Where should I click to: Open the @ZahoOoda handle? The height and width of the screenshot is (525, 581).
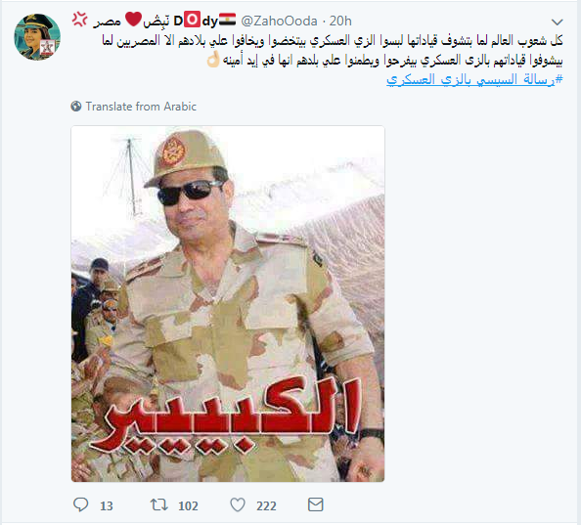tap(279, 22)
